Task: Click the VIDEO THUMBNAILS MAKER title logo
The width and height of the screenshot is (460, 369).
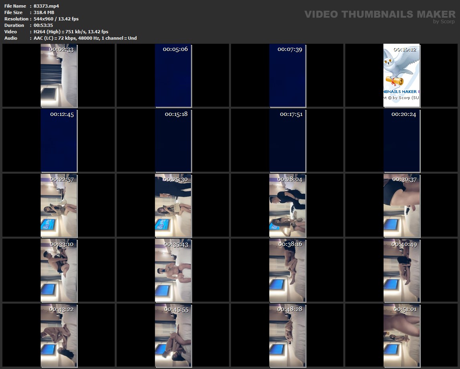Action: [379, 14]
